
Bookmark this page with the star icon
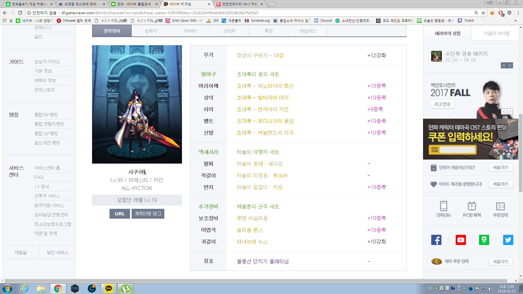(x=483, y=13)
